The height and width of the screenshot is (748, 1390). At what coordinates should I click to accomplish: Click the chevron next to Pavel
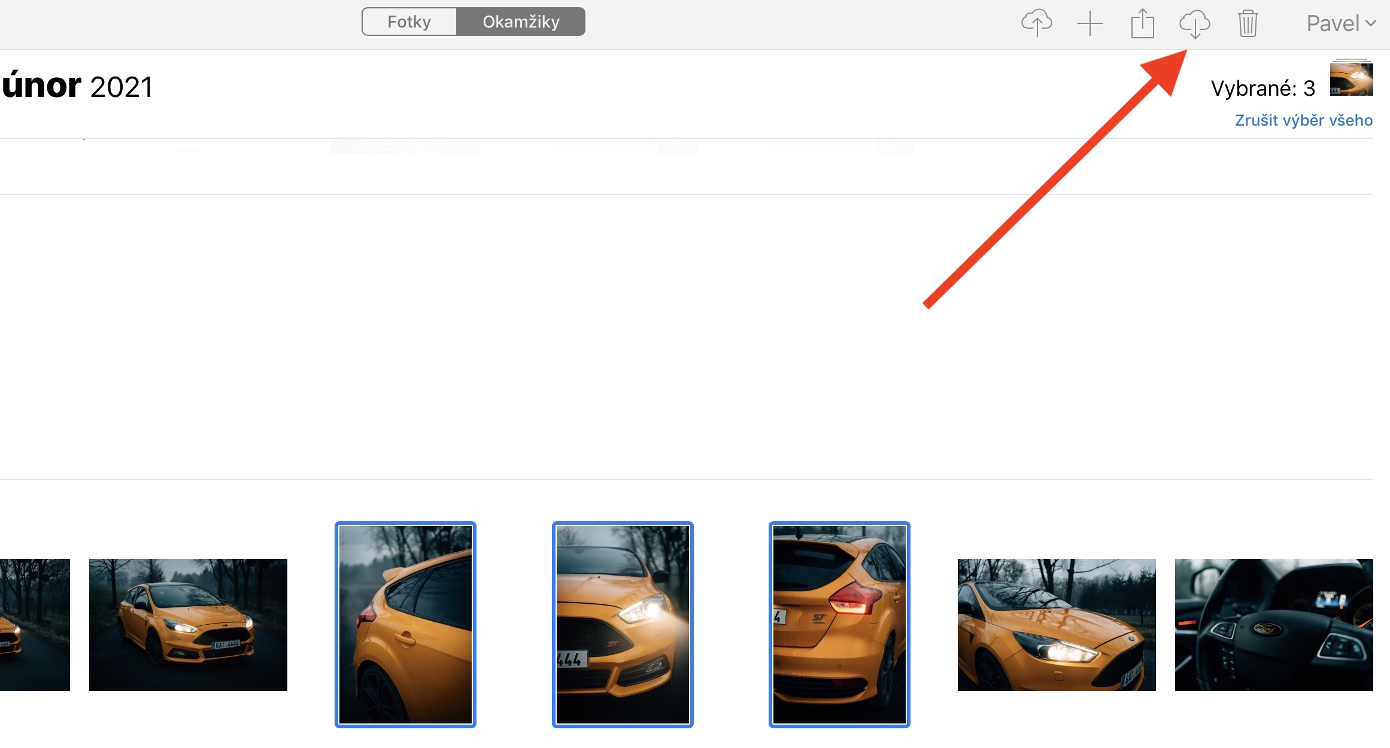tap(1371, 24)
